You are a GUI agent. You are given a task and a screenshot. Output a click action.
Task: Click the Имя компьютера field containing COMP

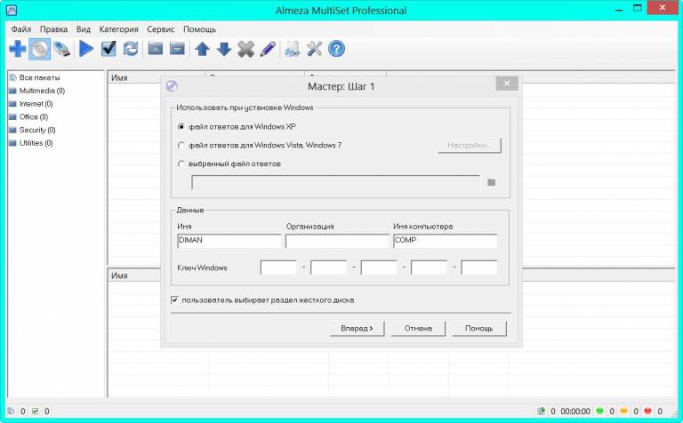(x=445, y=241)
